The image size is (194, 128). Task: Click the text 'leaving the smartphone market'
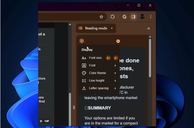(111, 98)
